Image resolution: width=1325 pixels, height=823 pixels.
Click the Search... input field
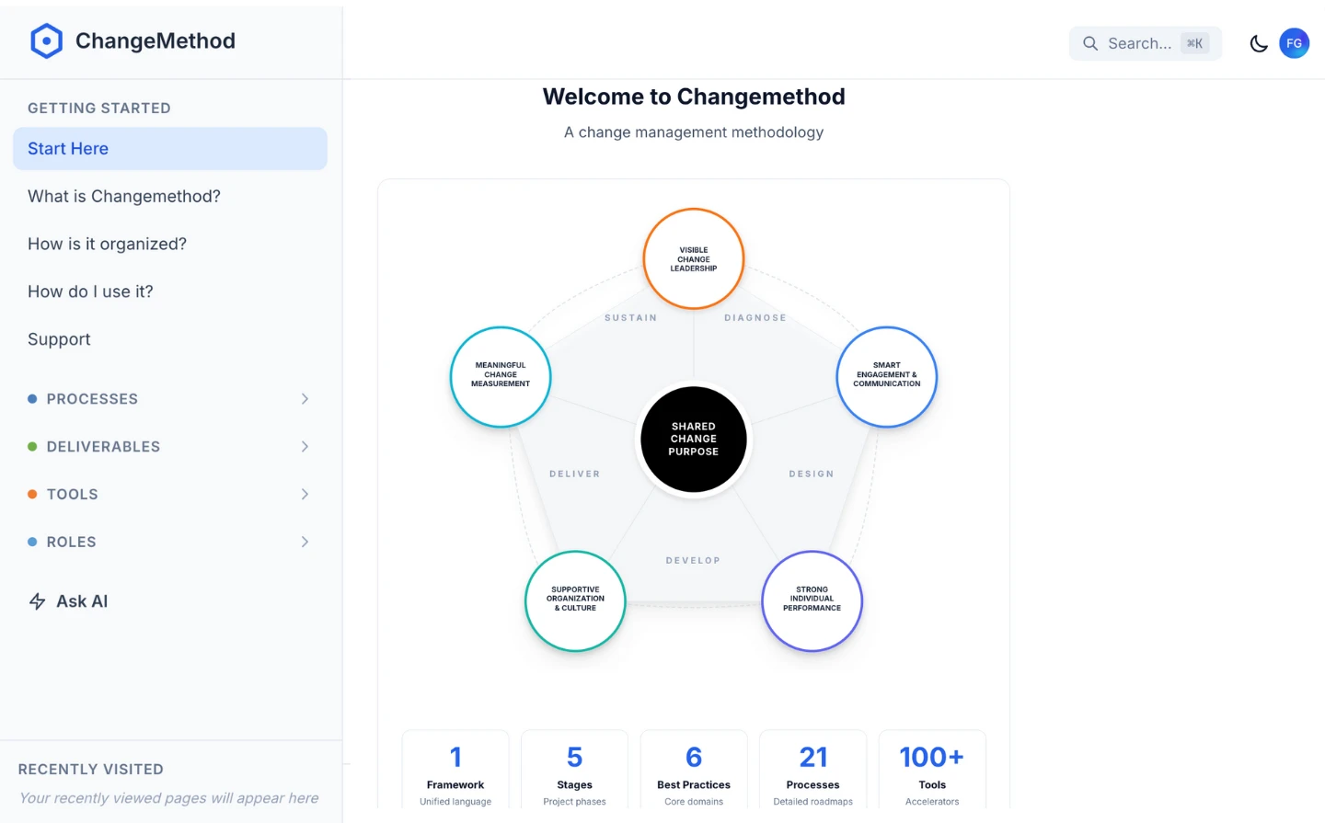click(1146, 43)
